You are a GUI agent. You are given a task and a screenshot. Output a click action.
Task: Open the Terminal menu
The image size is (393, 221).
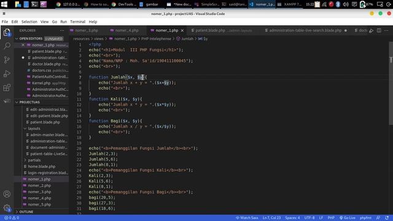coord(78,22)
